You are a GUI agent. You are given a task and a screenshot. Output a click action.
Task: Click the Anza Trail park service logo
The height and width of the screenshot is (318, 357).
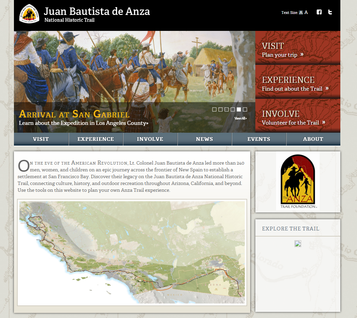click(x=29, y=14)
